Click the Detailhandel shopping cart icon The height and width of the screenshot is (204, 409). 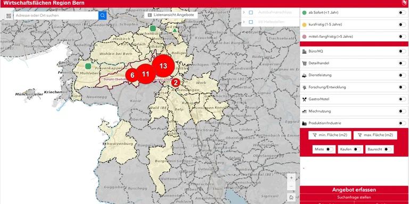304,63
